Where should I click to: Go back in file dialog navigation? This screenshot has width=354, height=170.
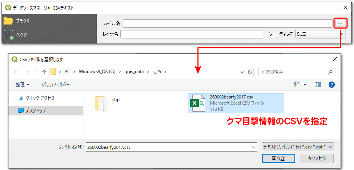16,72
